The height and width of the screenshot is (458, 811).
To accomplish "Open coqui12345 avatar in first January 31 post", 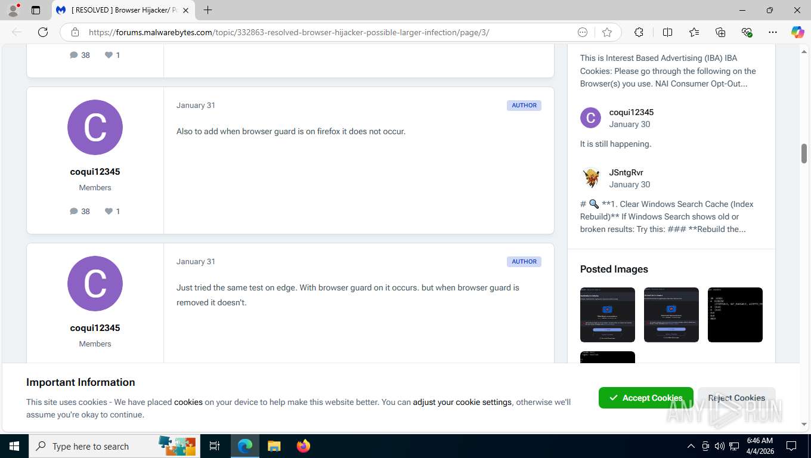I will [x=95, y=127].
